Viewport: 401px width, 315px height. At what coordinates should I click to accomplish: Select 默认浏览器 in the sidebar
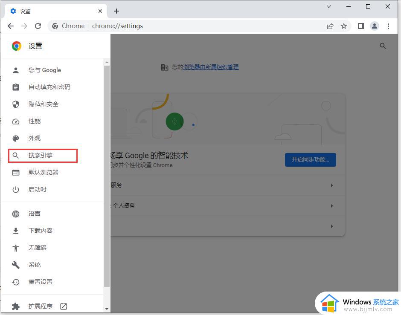[x=43, y=172]
